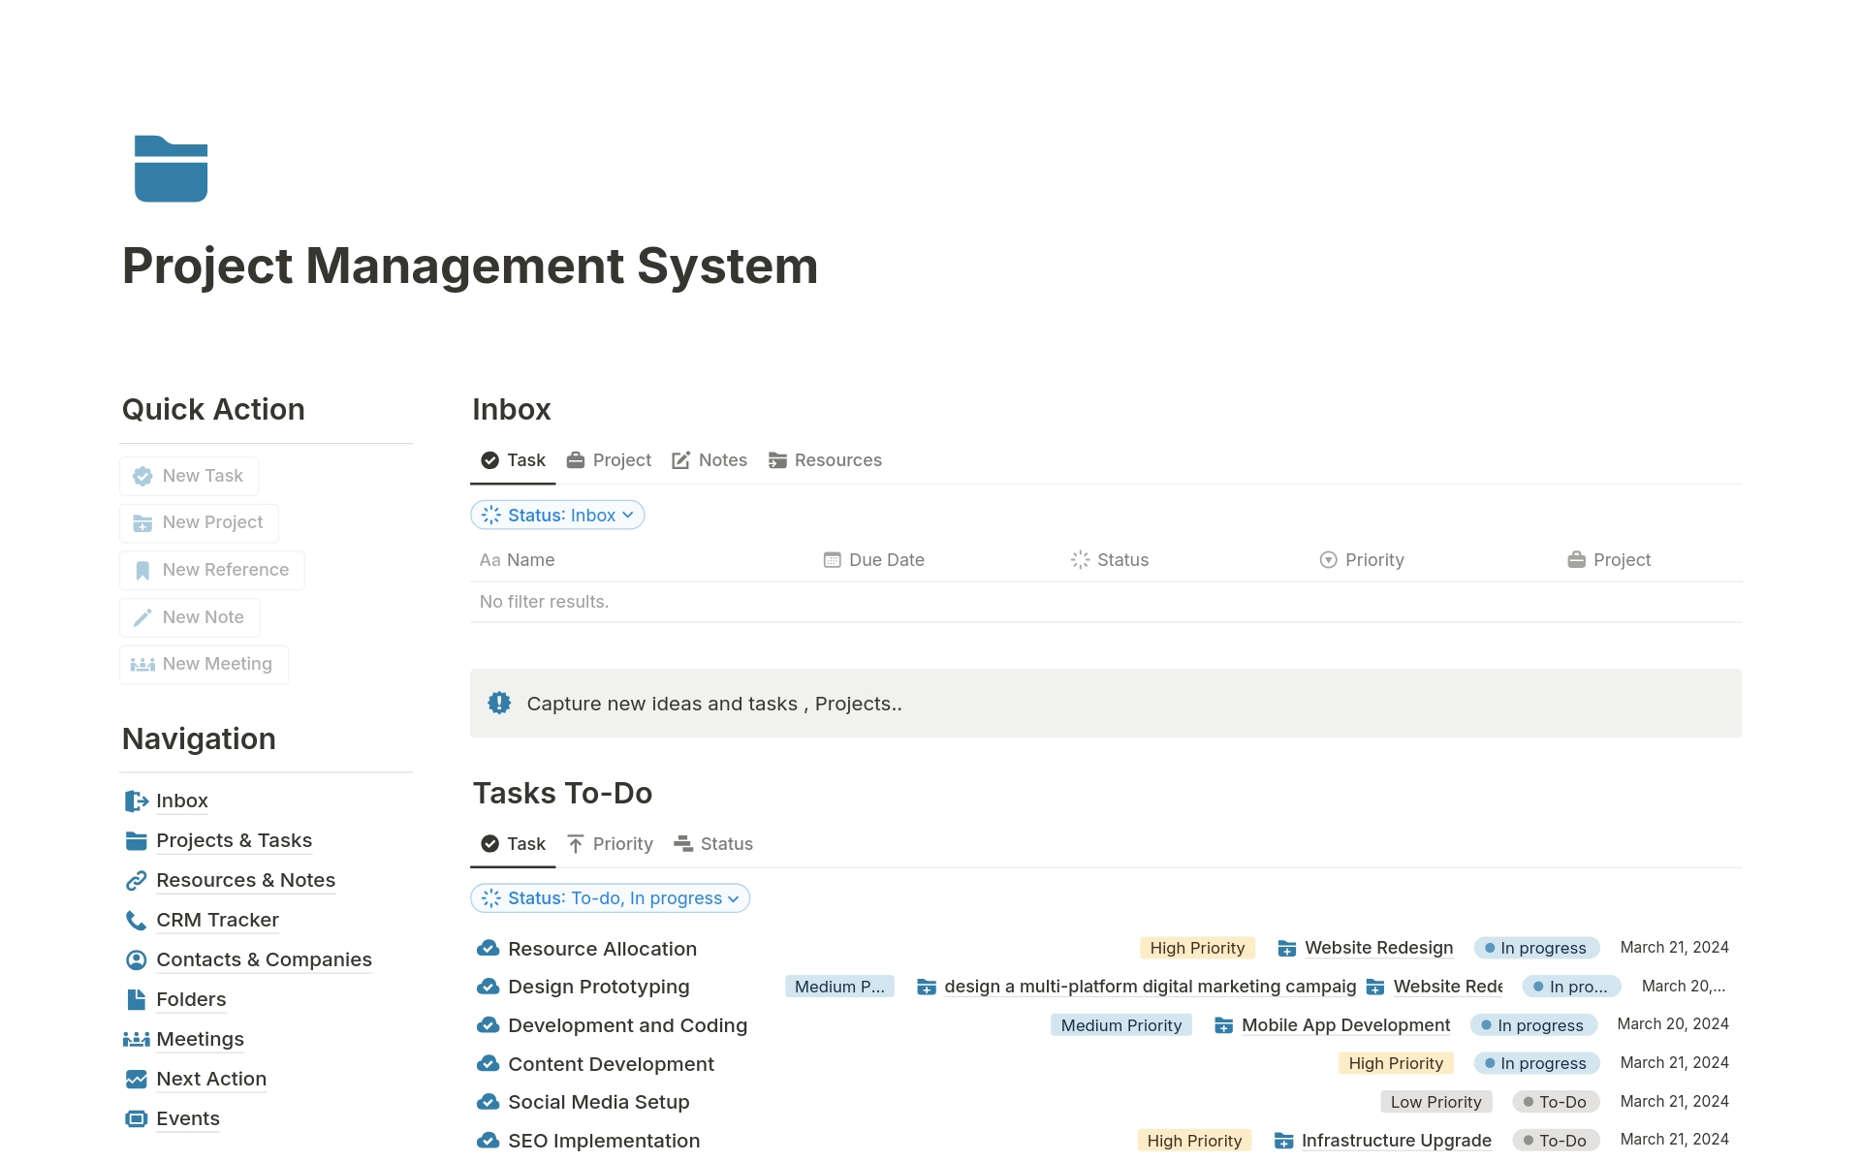The width and height of the screenshot is (1861, 1162).
Task: Select the Inbox navigation icon
Action: [135, 801]
